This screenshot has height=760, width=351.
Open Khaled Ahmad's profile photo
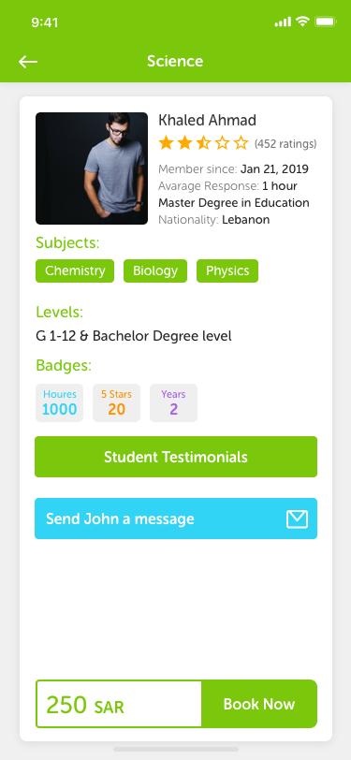pos(92,168)
